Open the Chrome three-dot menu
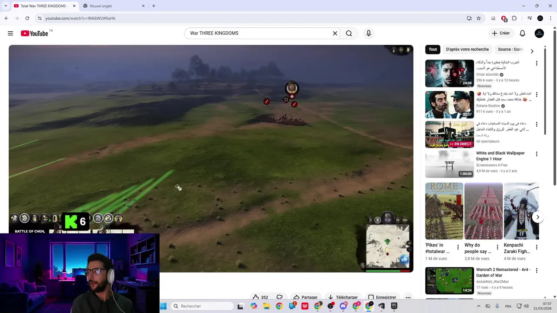 550,18
